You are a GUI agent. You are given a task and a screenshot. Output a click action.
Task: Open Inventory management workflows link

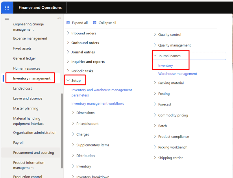click(x=97, y=103)
